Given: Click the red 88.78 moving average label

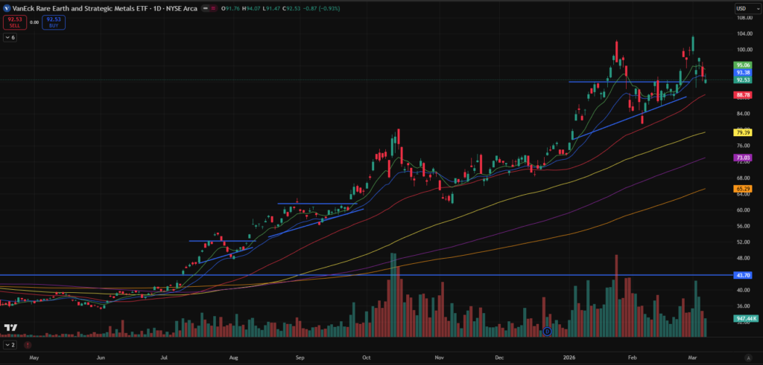Looking at the screenshot, I should point(742,95).
